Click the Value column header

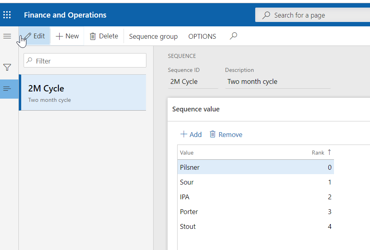click(x=187, y=153)
